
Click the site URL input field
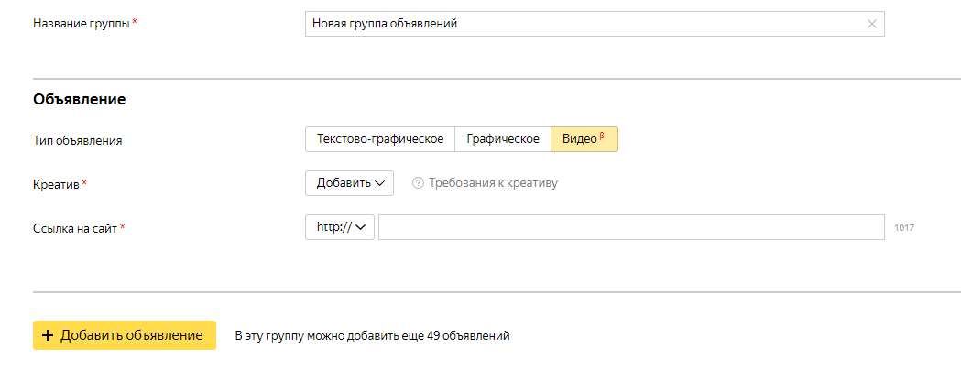pyautogui.click(x=630, y=227)
